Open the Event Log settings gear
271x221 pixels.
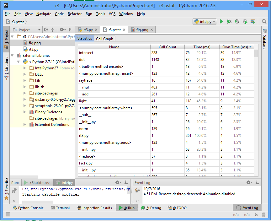(249, 182)
